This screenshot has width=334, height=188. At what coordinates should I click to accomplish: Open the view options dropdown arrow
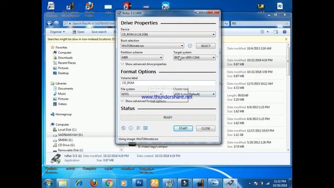pos(268,32)
